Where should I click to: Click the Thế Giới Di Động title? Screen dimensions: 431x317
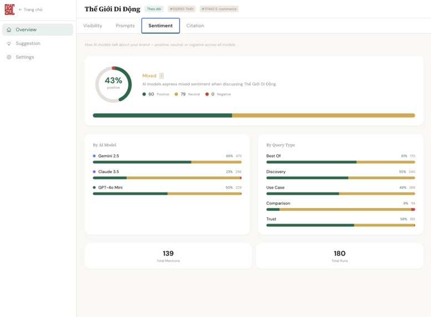[113, 9]
